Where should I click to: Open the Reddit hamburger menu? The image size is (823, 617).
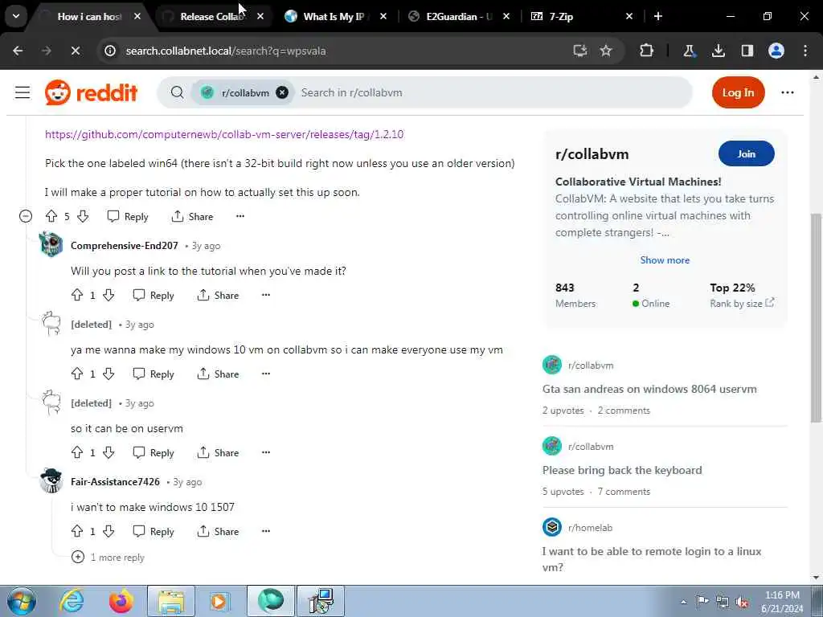click(23, 93)
